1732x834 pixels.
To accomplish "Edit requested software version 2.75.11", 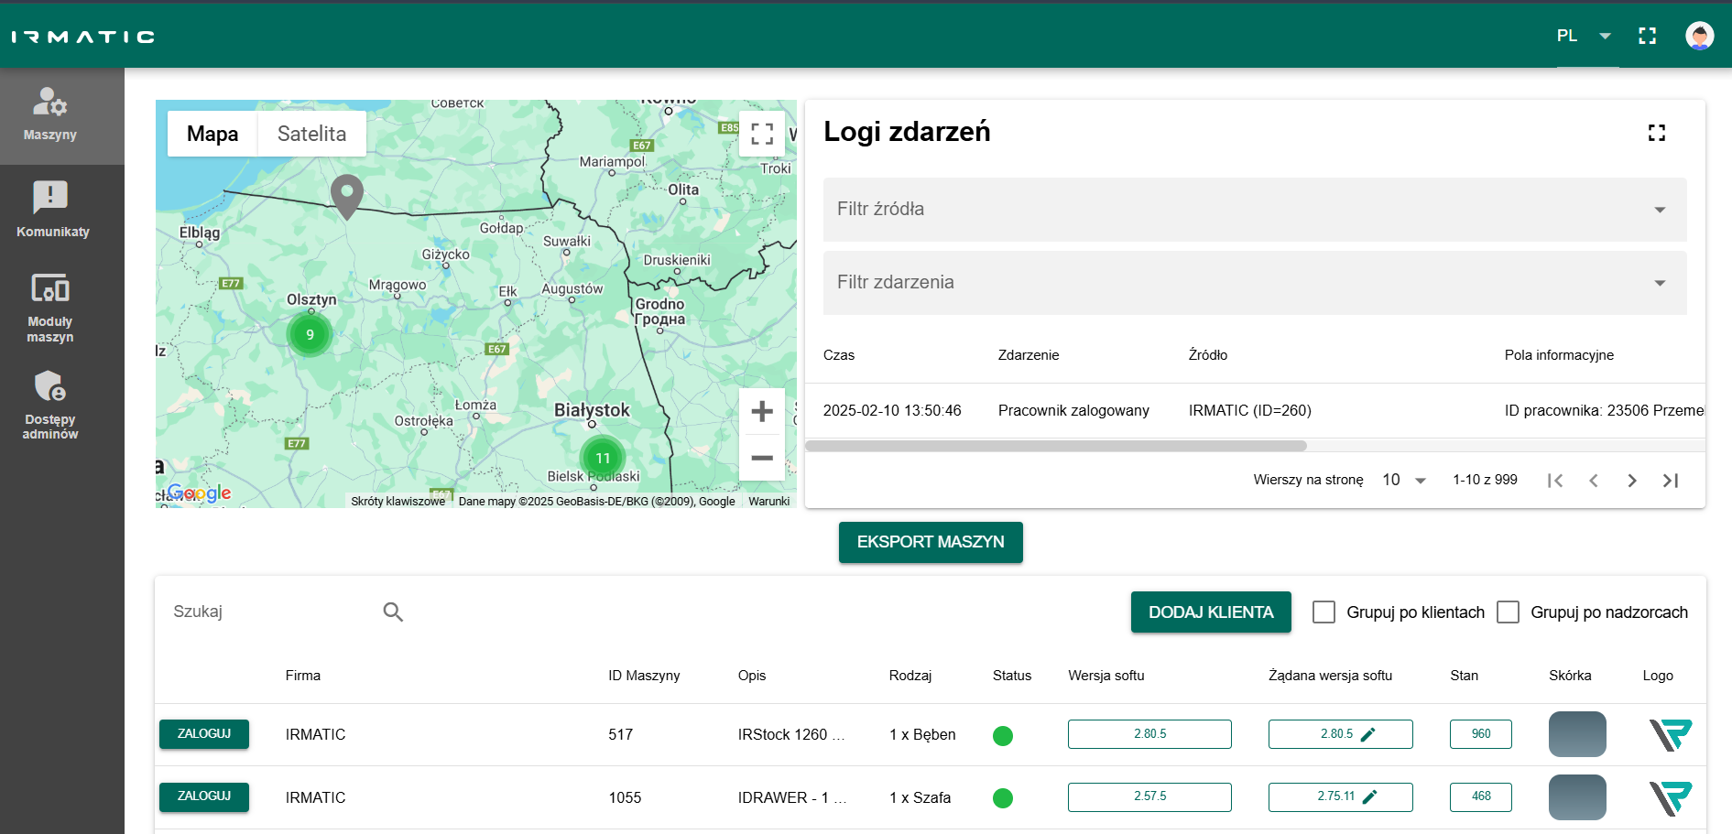I will tap(1370, 796).
